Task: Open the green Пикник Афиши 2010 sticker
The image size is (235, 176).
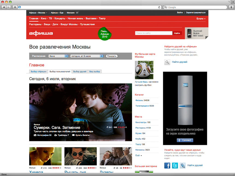Action: (x=105, y=34)
